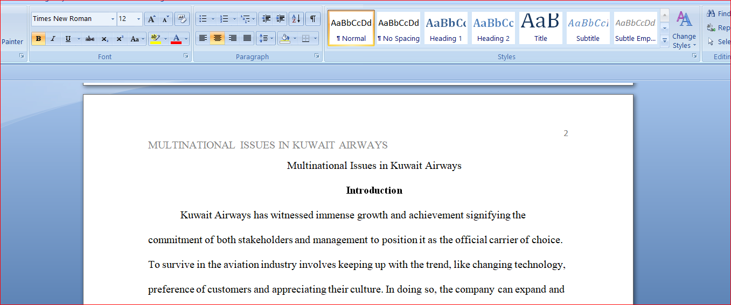Toggle Superscript formatting

click(120, 39)
